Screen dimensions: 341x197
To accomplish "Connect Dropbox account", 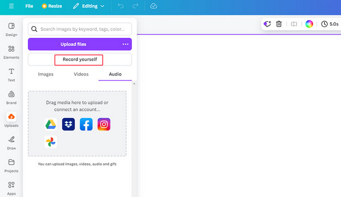I will pyautogui.click(x=68, y=124).
